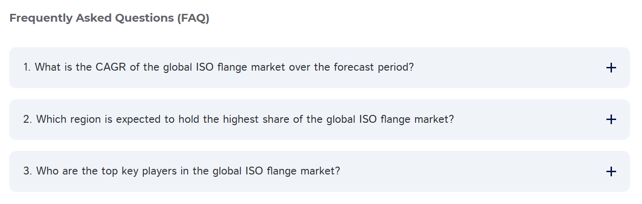This screenshot has height=204, width=642.
Task: Click the number '3.' of the third FAQ
Action: (x=28, y=171)
